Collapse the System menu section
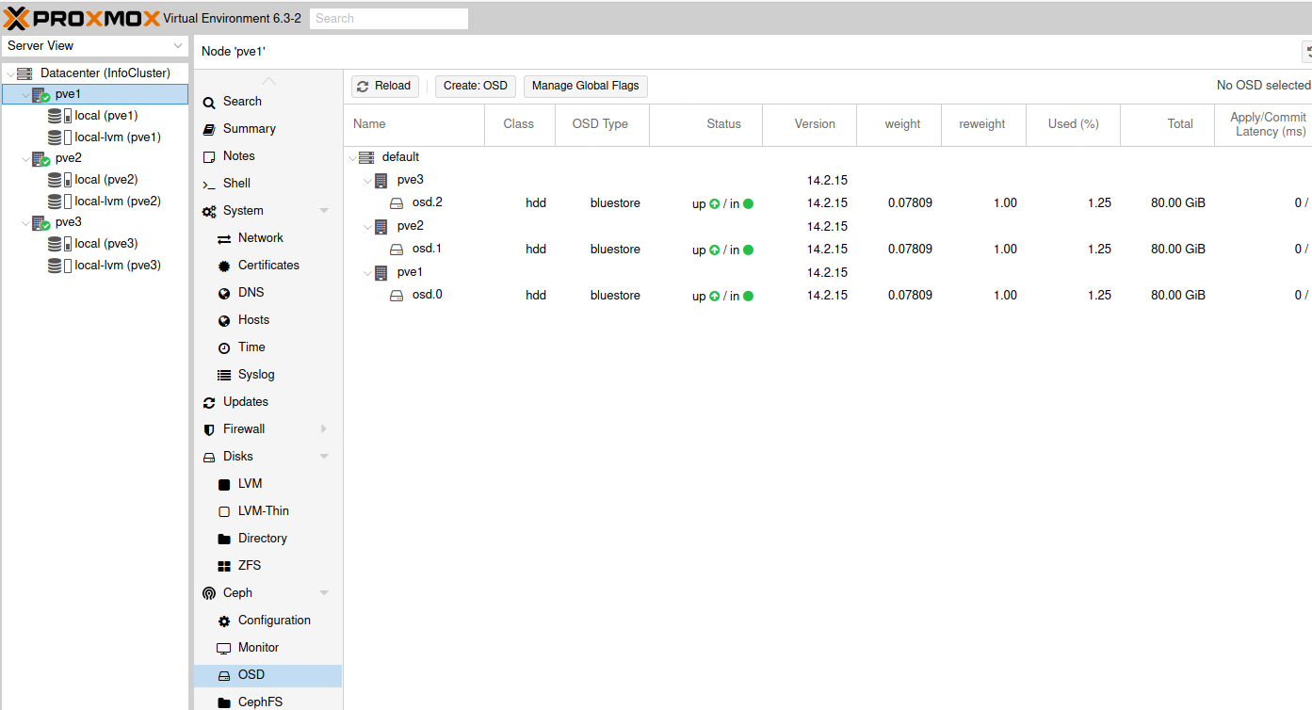The image size is (1312, 710). pos(324,211)
